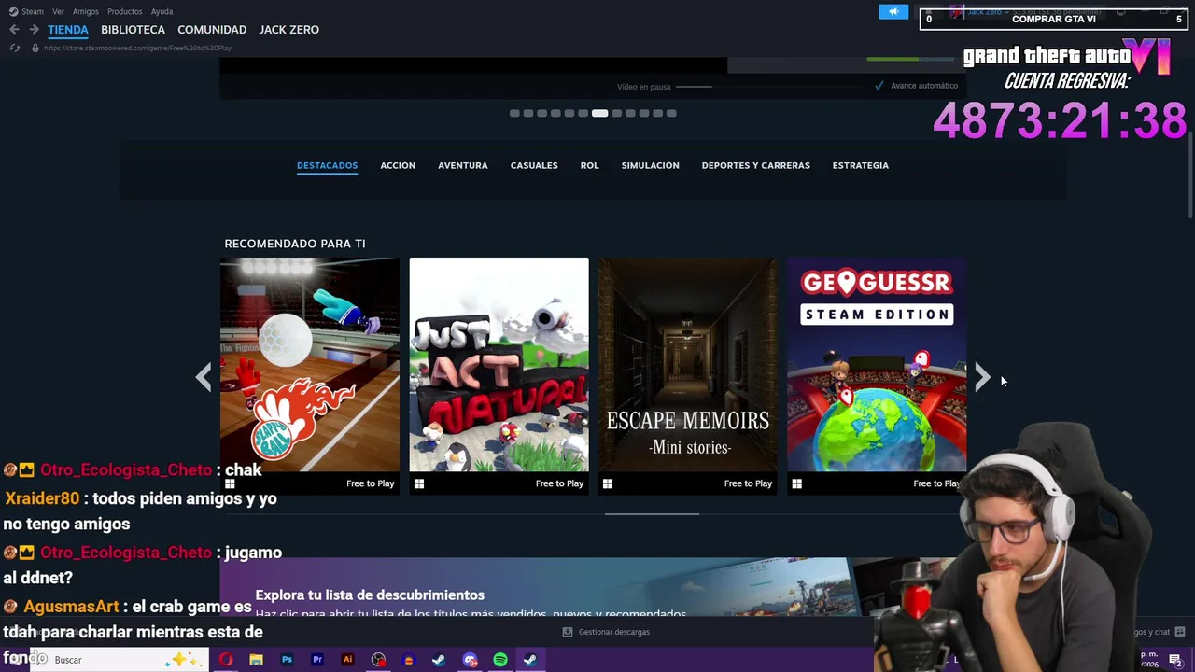Click Windows icon on GeoGuessr card
This screenshot has height=672, width=1195.
[796, 483]
